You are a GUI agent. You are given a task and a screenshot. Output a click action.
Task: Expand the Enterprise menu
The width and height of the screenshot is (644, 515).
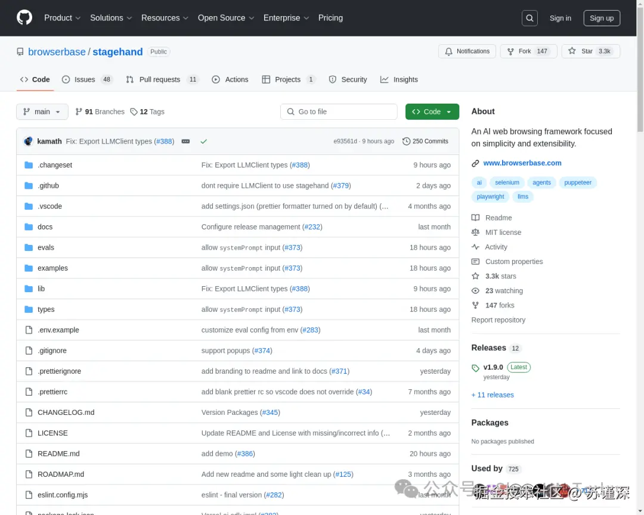[286, 18]
